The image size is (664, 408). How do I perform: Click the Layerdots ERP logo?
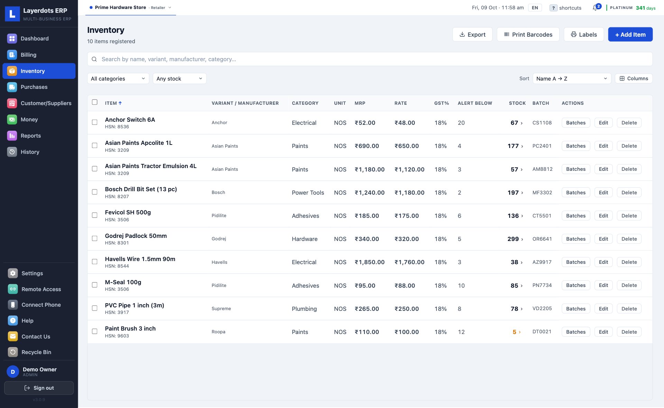tap(12, 14)
